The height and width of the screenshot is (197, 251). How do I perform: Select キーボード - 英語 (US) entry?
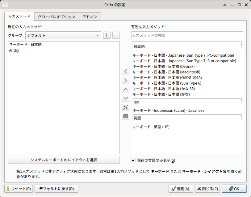point(187,127)
